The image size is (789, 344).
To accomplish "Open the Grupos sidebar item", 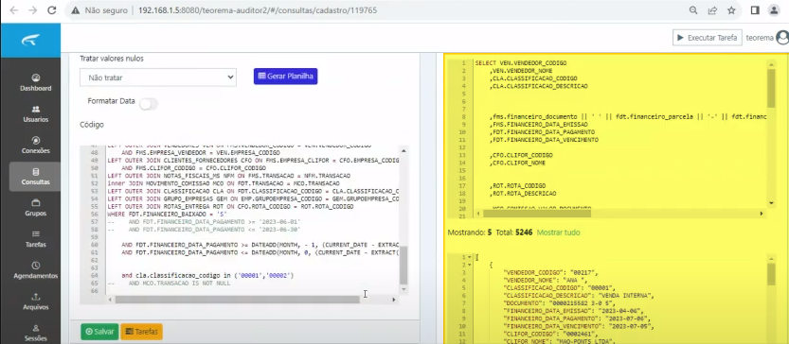I will 36,207.
